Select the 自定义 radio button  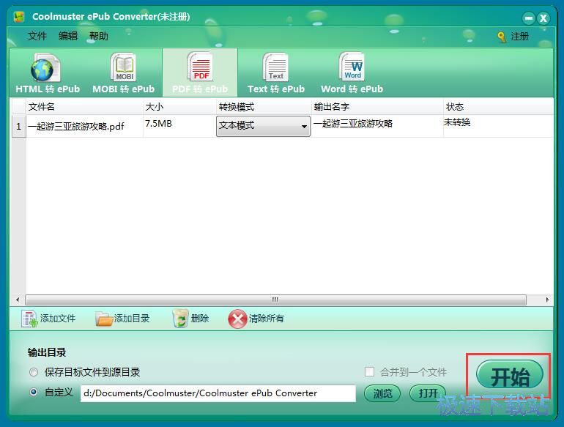34,392
